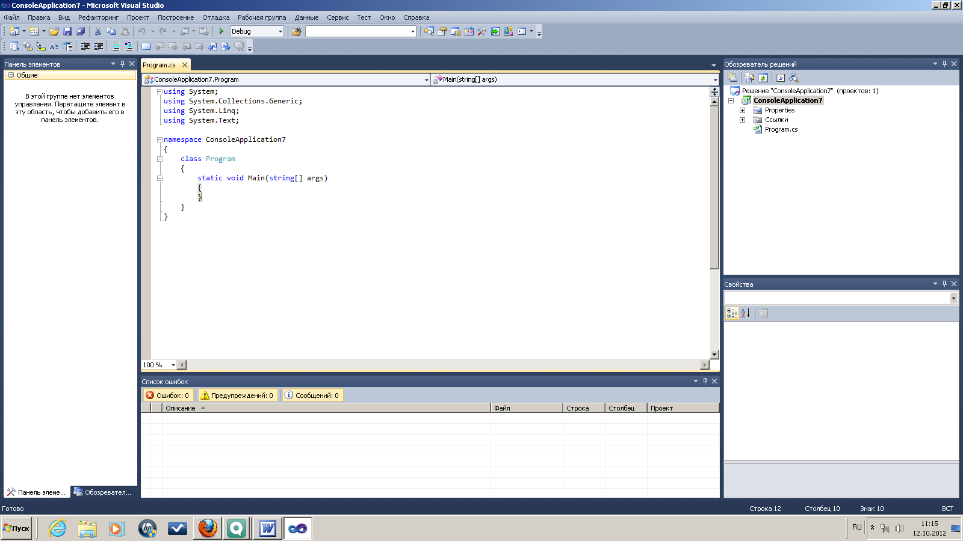
Task: Click the Categorized view icon in Properties
Action: 732,313
